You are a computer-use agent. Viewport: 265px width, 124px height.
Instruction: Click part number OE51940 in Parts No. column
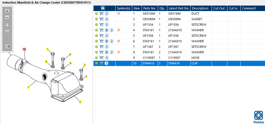point(149,14)
